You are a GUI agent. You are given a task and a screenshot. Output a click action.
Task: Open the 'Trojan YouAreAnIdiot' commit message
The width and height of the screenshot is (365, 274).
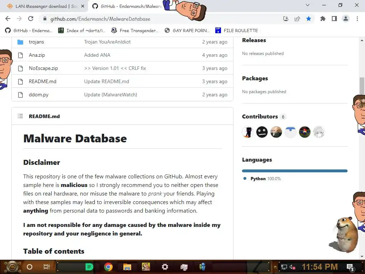[x=107, y=42]
